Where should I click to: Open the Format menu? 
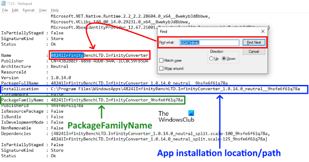[28, 10]
